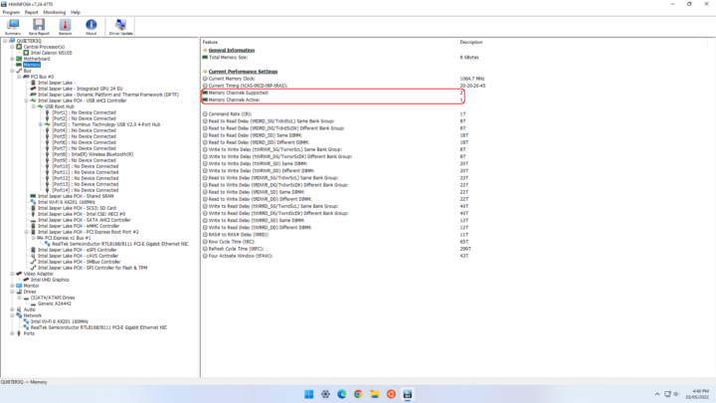This screenshot has height=403, width=716.
Task: Open the Report menu
Action: point(32,12)
